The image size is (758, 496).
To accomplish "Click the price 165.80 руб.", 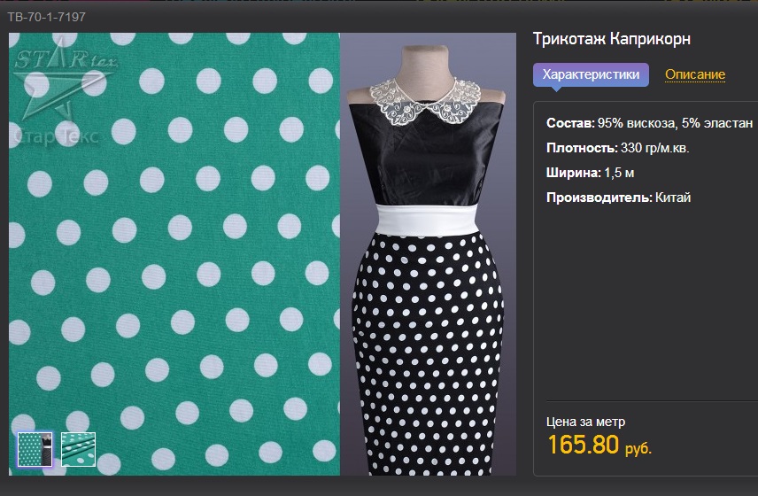I will click(599, 445).
